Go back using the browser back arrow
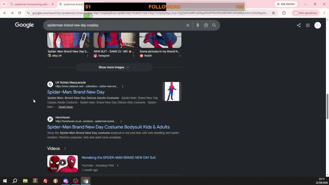329x185 pixels. [5, 13]
